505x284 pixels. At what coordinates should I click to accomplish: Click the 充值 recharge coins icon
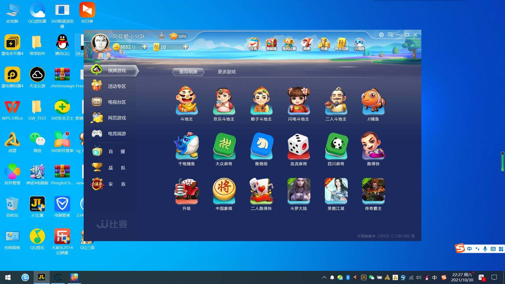tap(324, 44)
